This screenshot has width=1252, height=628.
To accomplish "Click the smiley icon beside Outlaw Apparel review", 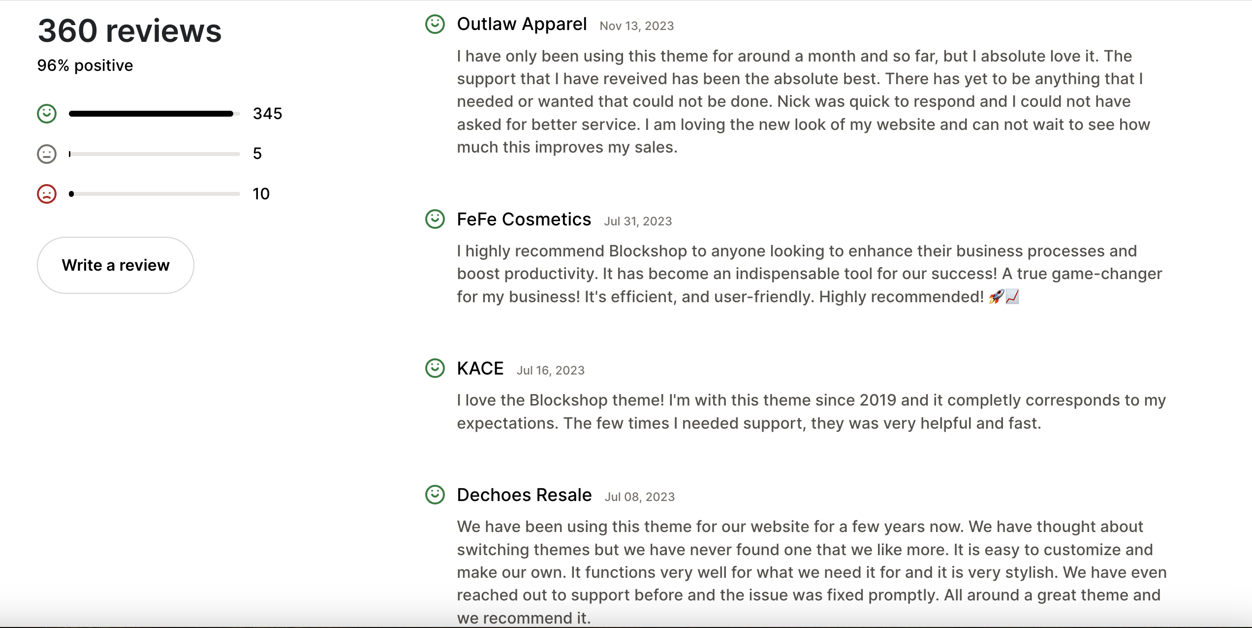I will [x=435, y=23].
